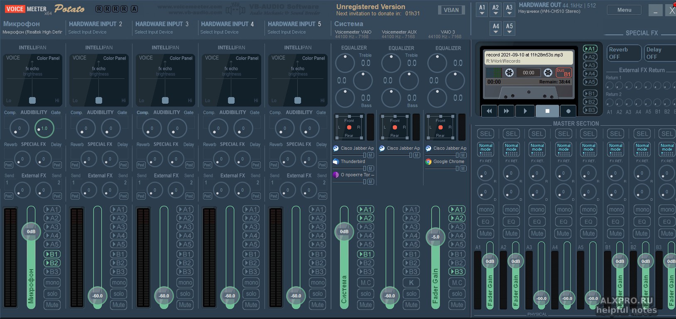Click the Микрофон Gate knob showing 1.0
Screen dimensions: 676x319
click(x=44, y=128)
